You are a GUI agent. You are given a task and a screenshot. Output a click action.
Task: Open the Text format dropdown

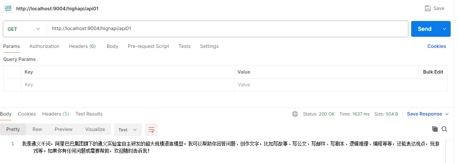[x=128, y=130]
